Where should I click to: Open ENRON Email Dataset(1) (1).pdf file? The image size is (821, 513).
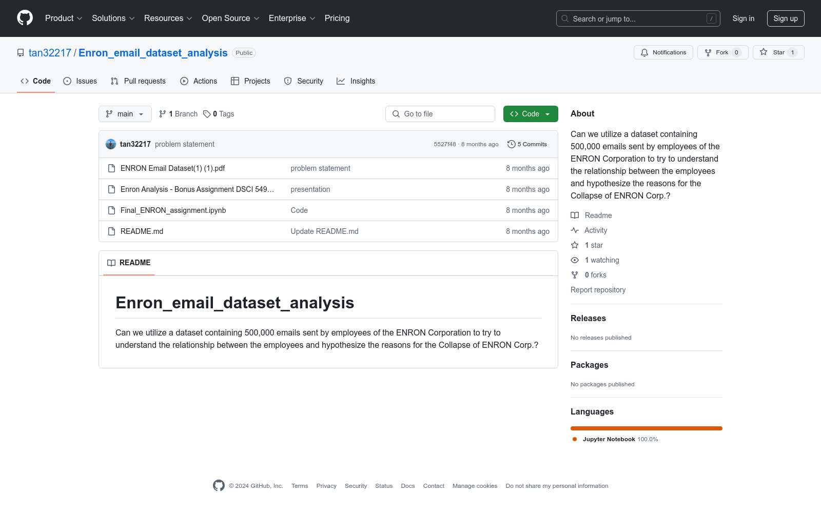(x=173, y=168)
